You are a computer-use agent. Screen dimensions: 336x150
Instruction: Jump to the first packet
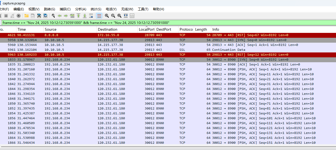tap(78, 16)
